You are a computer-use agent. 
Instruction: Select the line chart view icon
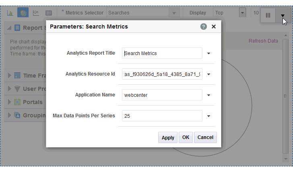pos(36,13)
